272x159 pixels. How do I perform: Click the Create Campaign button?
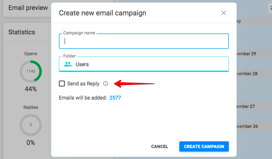click(x=204, y=146)
